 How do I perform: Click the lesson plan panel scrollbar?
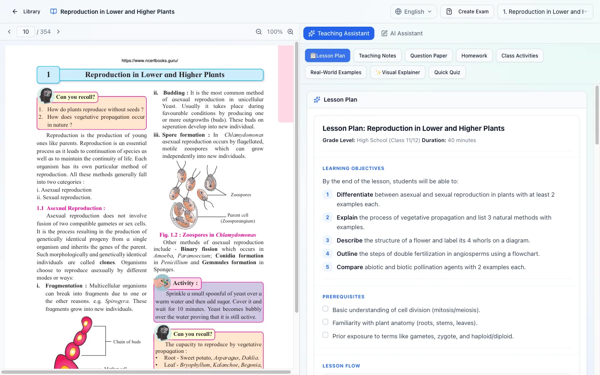[x=597, y=115]
